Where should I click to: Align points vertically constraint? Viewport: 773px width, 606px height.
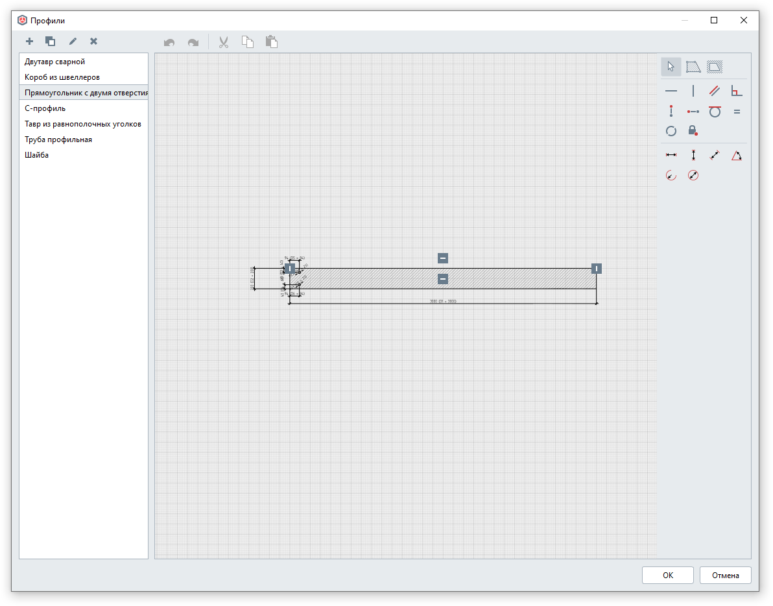(x=671, y=112)
